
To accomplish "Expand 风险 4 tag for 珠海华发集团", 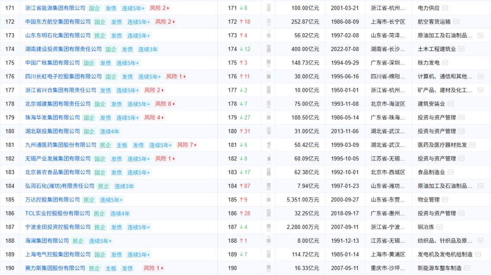I will tap(154, 117).
